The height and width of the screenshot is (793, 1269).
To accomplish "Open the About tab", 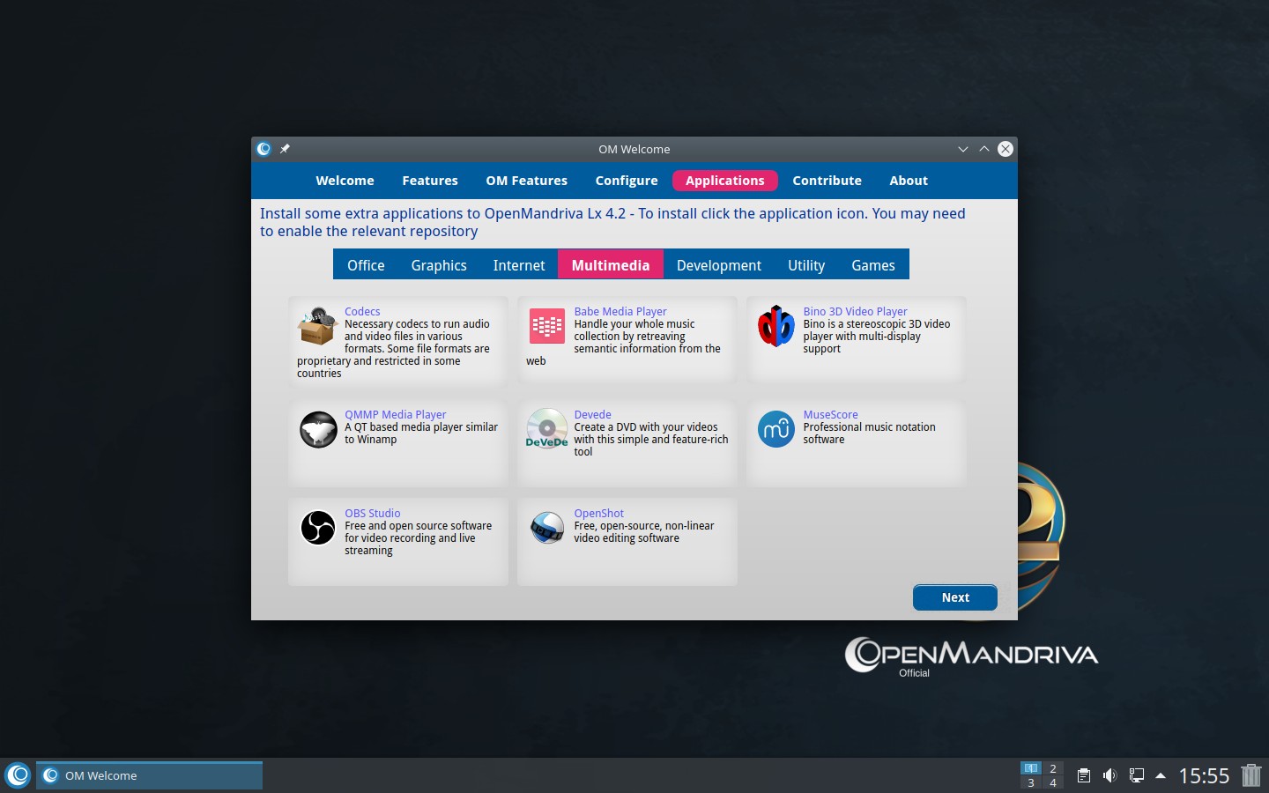I will tap(909, 181).
